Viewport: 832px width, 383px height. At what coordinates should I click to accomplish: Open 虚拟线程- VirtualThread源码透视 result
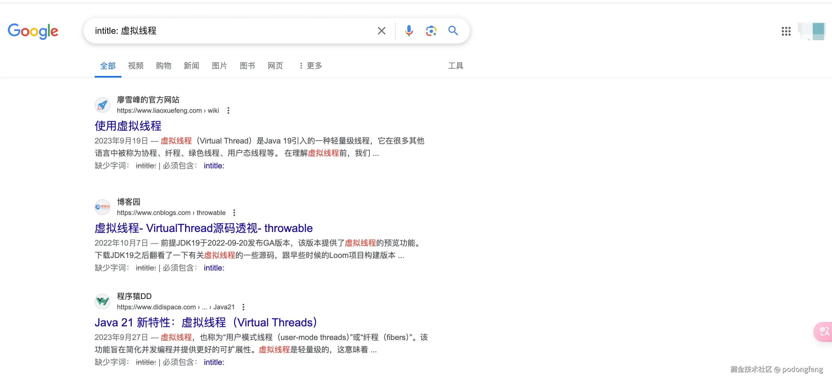coord(204,228)
